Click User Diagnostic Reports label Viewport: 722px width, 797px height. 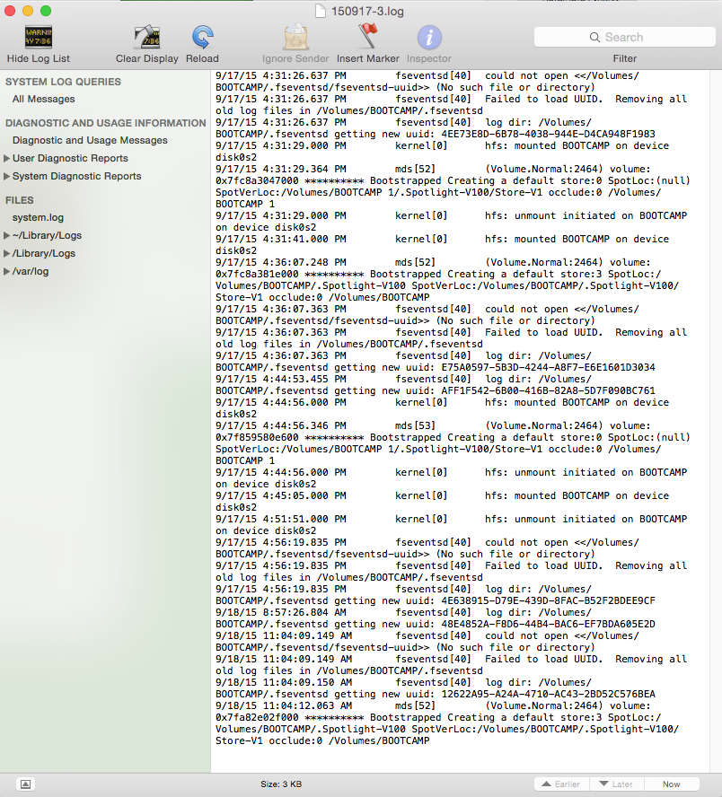click(x=70, y=158)
